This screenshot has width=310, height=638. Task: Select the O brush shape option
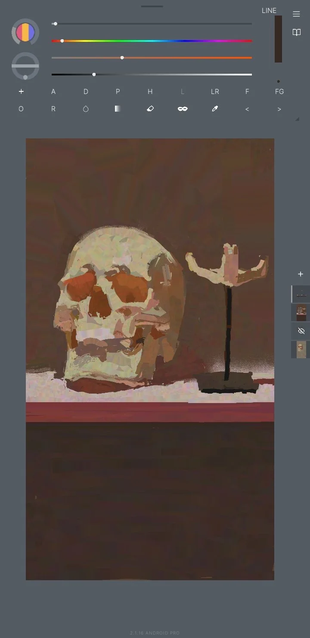click(x=21, y=109)
